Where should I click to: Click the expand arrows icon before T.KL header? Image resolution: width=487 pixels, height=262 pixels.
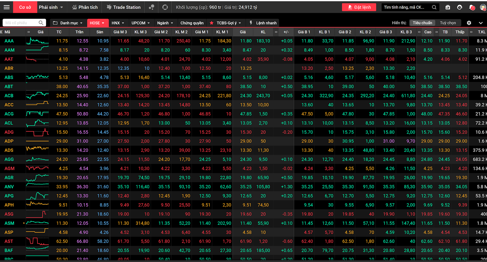pyautogui.click(x=471, y=32)
